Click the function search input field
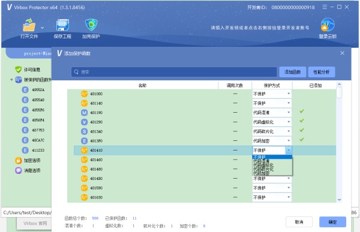 [x=174, y=72]
